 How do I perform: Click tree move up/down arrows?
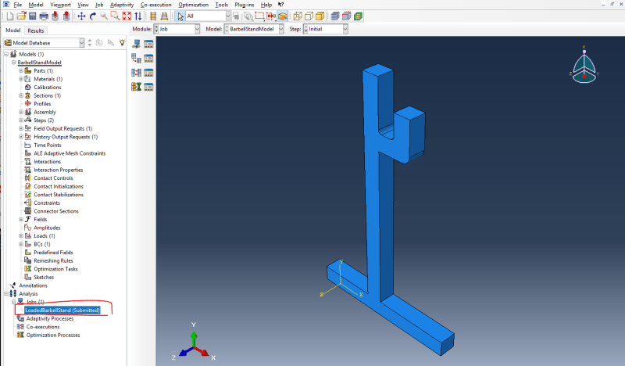point(89,43)
